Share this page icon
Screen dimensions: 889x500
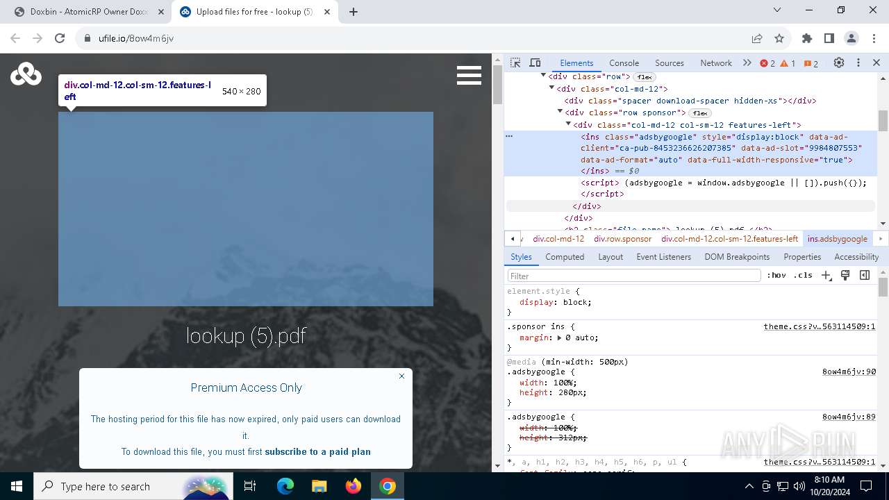point(757,38)
